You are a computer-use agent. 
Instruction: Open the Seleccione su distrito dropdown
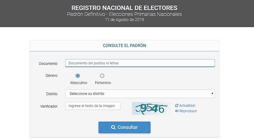(x=140, y=94)
